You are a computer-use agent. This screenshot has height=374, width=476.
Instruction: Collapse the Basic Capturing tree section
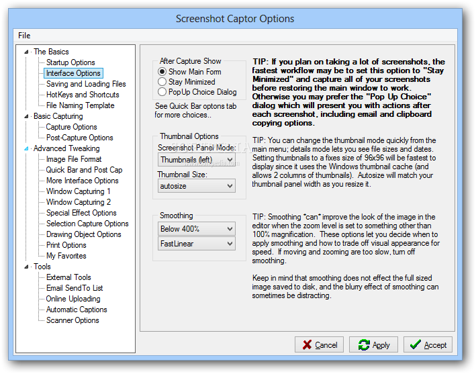26,116
